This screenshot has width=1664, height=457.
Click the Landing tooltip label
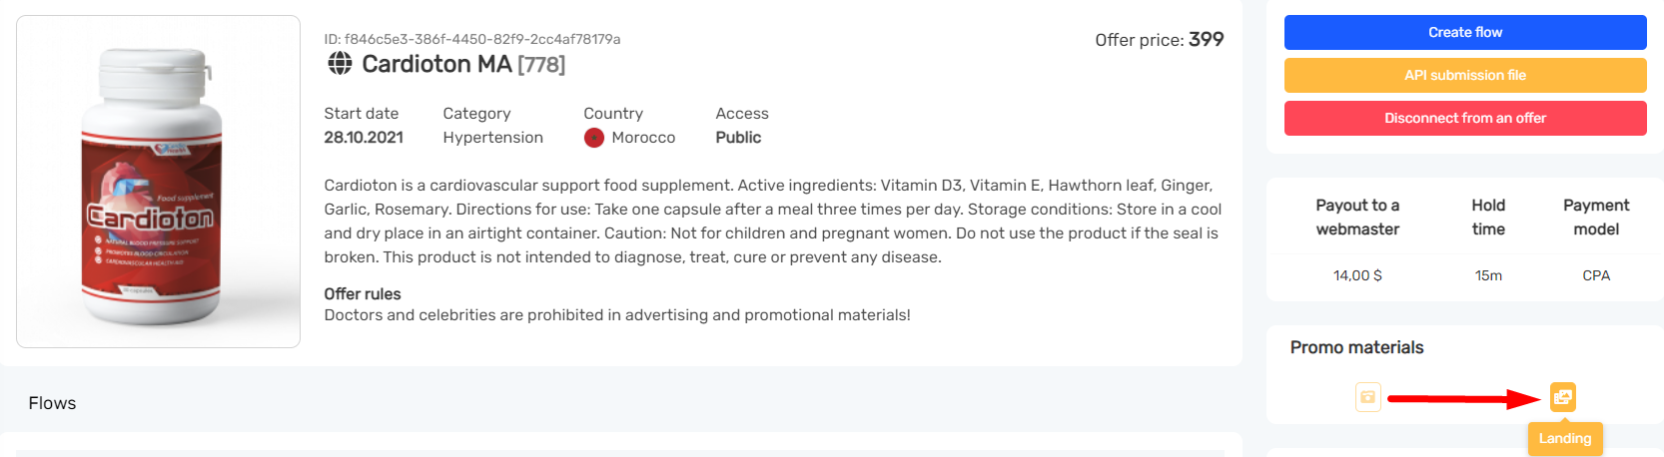[1564, 439]
